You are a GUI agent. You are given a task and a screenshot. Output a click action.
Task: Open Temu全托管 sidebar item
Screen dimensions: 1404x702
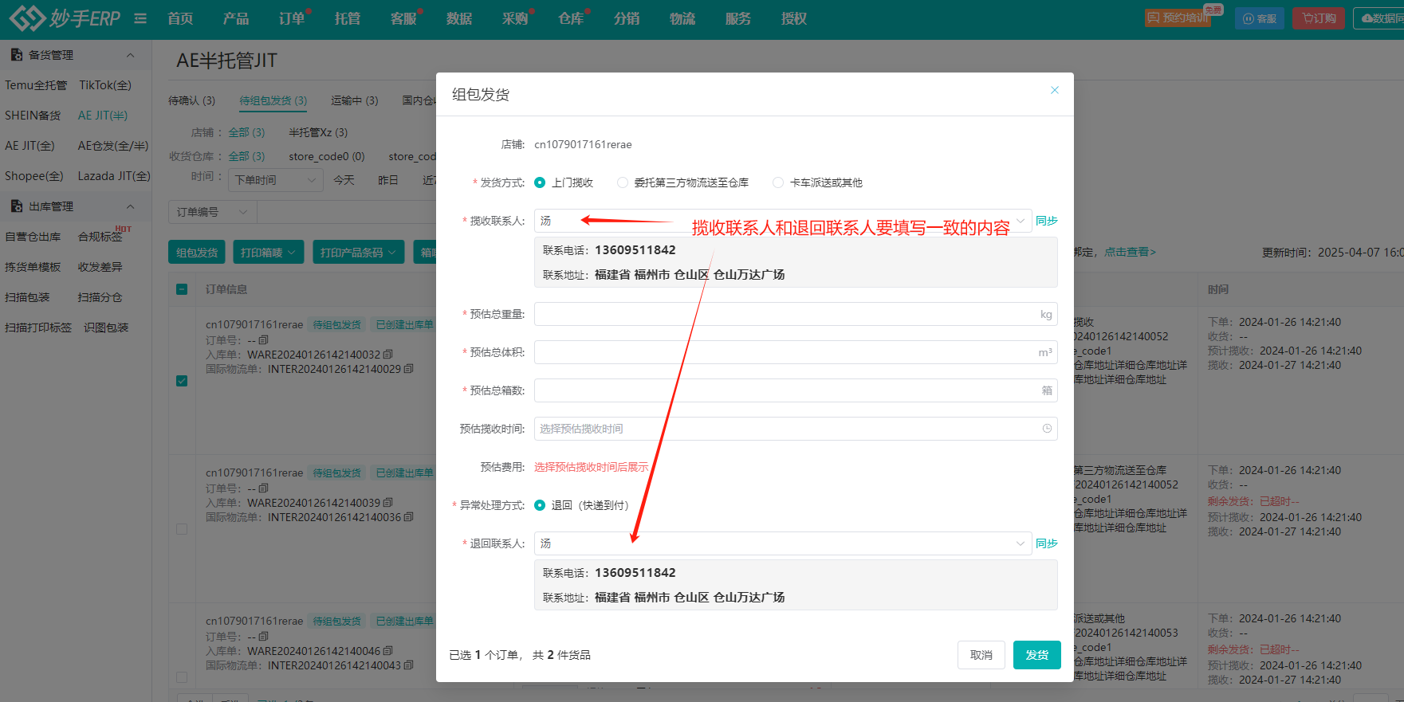(x=36, y=85)
